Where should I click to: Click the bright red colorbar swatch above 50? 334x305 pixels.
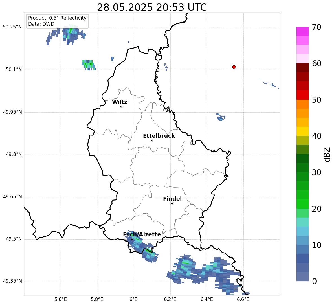coord(302,95)
